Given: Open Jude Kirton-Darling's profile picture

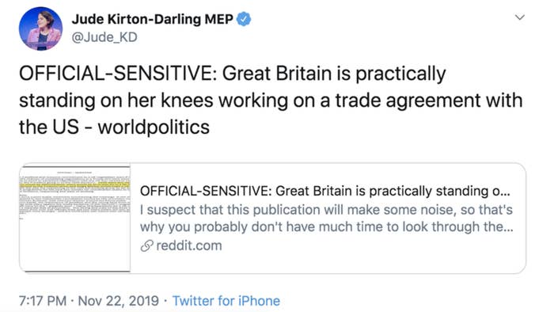Looking at the screenshot, I should 40,29.
